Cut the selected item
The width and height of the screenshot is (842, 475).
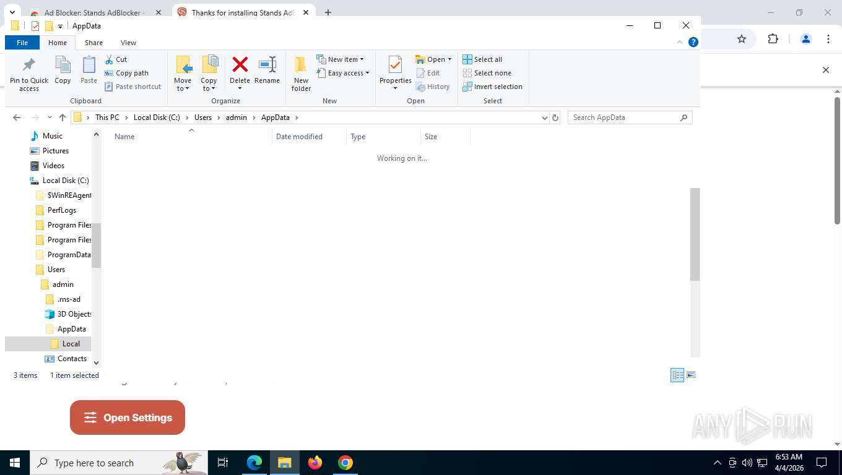[x=116, y=59]
